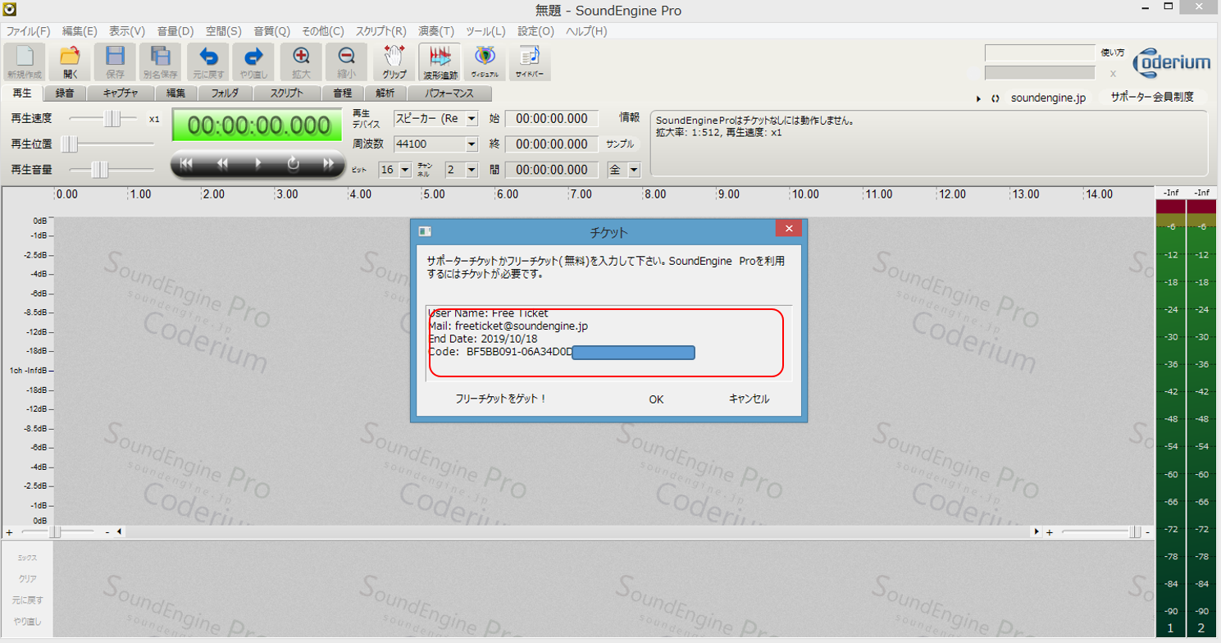The image size is (1221, 643).
Task: Switch to the 解析 tab
Action: pyautogui.click(x=385, y=93)
